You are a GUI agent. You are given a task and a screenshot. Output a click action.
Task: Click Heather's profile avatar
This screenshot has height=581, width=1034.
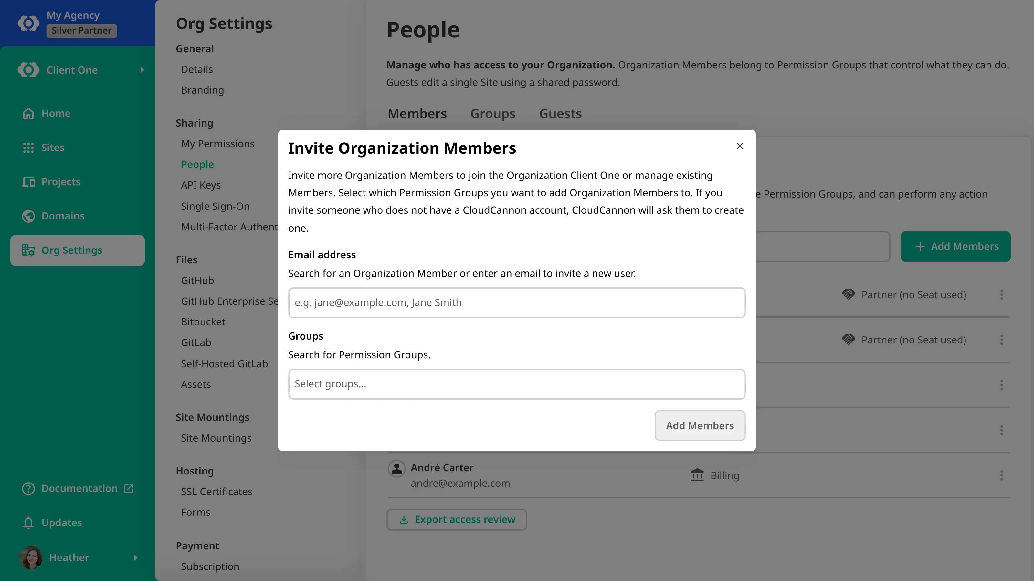pos(31,557)
